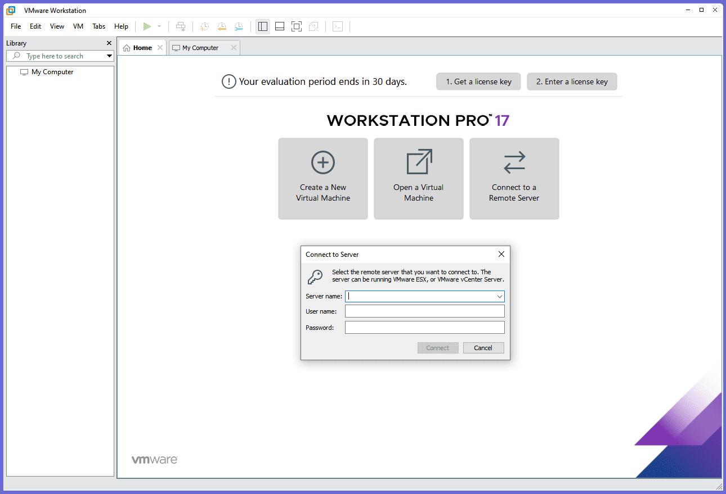
Task: Click the green Power On play icon
Action: (147, 26)
